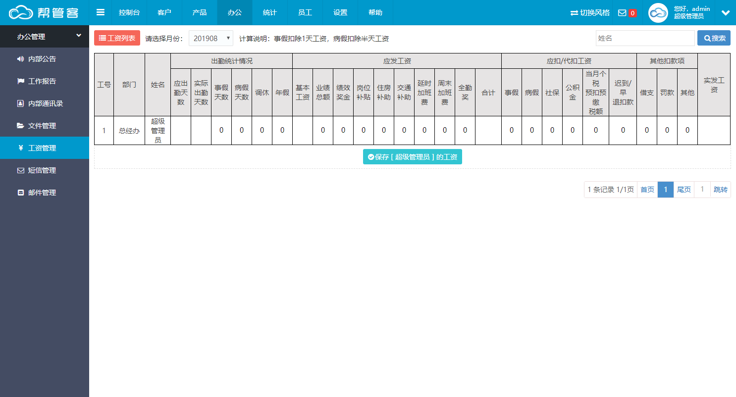Click the admin avatar cloud icon
The image size is (736, 397).
click(x=658, y=13)
